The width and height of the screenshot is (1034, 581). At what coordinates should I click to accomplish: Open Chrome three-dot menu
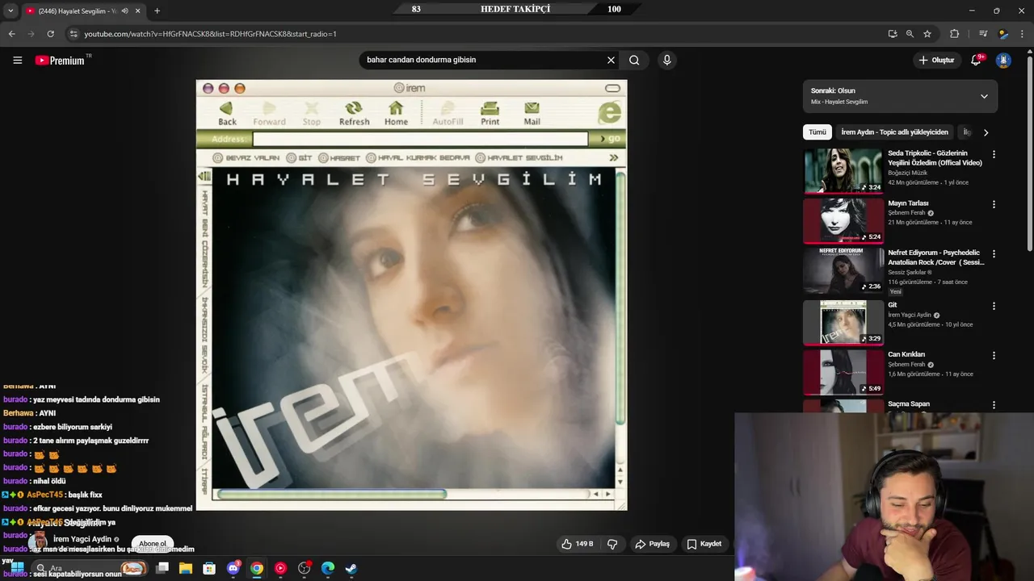1023,34
